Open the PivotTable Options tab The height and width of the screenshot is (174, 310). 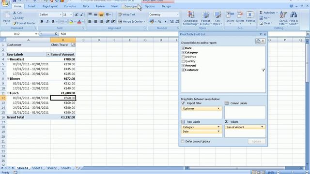150,6
